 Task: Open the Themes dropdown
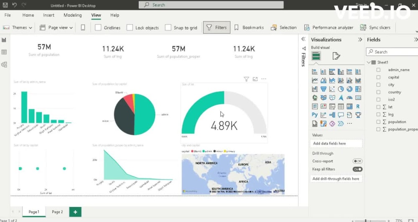click(x=17, y=28)
